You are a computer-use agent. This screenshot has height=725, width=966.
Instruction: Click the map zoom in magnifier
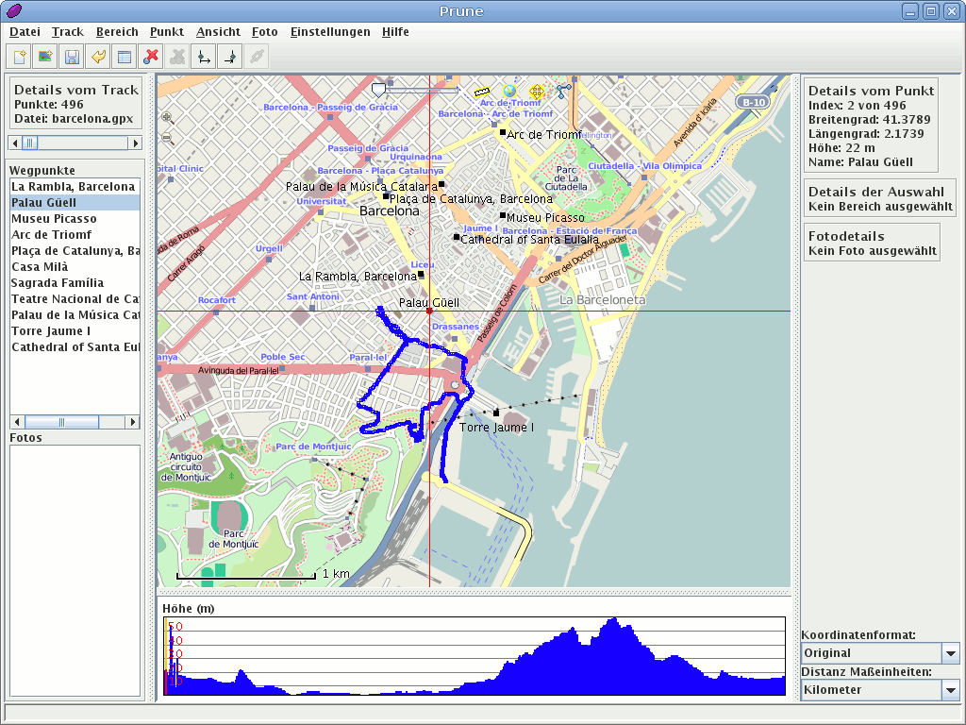pyautogui.click(x=167, y=117)
